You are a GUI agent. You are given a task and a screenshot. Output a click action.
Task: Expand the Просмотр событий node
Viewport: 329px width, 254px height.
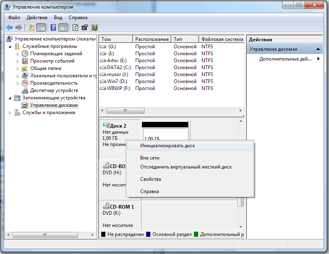coord(18,61)
